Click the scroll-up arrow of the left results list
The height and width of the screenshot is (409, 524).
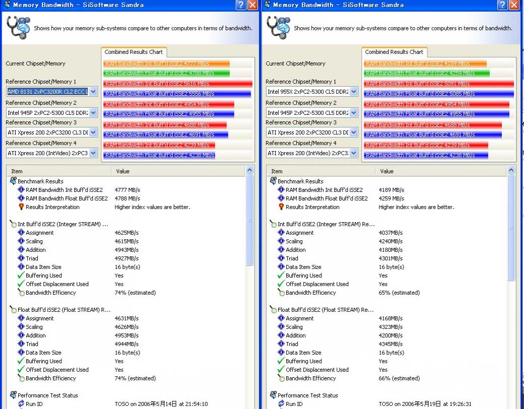tap(249, 170)
